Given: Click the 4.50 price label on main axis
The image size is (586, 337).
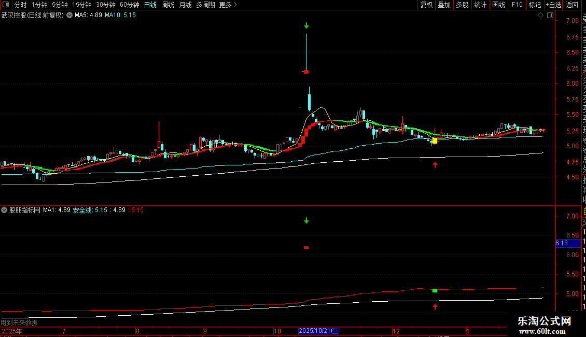Looking at the screenshot, I should pos(572,177).
